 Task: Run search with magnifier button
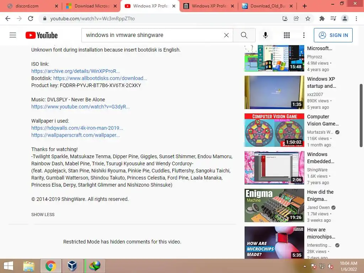[x=244, y=35]
